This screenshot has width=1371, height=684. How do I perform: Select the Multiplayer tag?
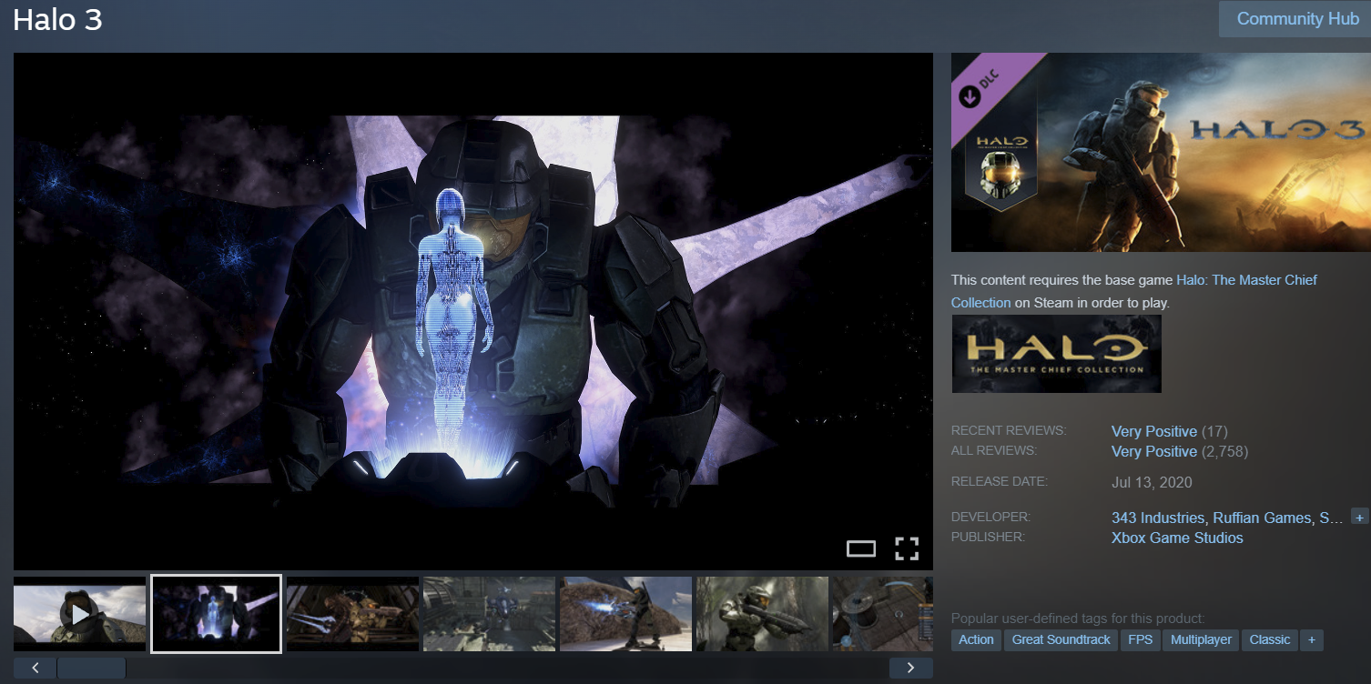[1202, 639]
